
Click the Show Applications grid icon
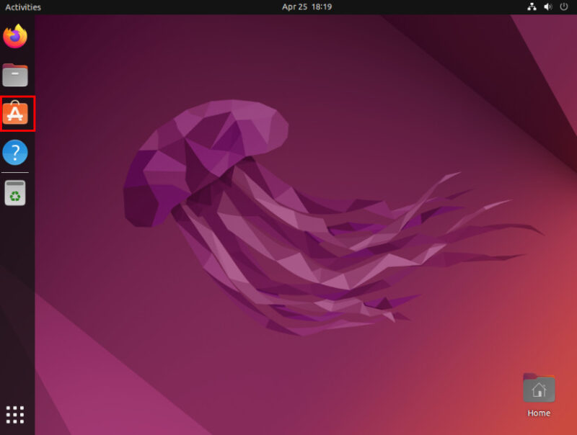pos(15,414)
